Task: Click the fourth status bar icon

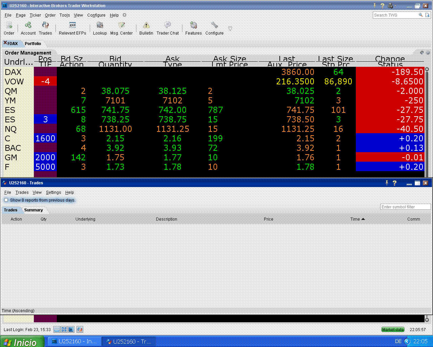Action: tap(80, 329)
